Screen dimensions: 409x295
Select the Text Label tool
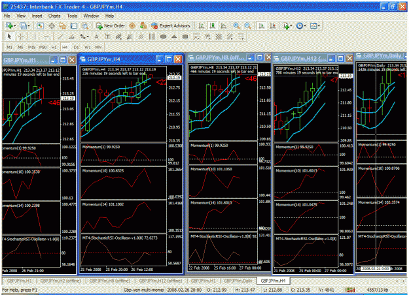click(107, 37)
